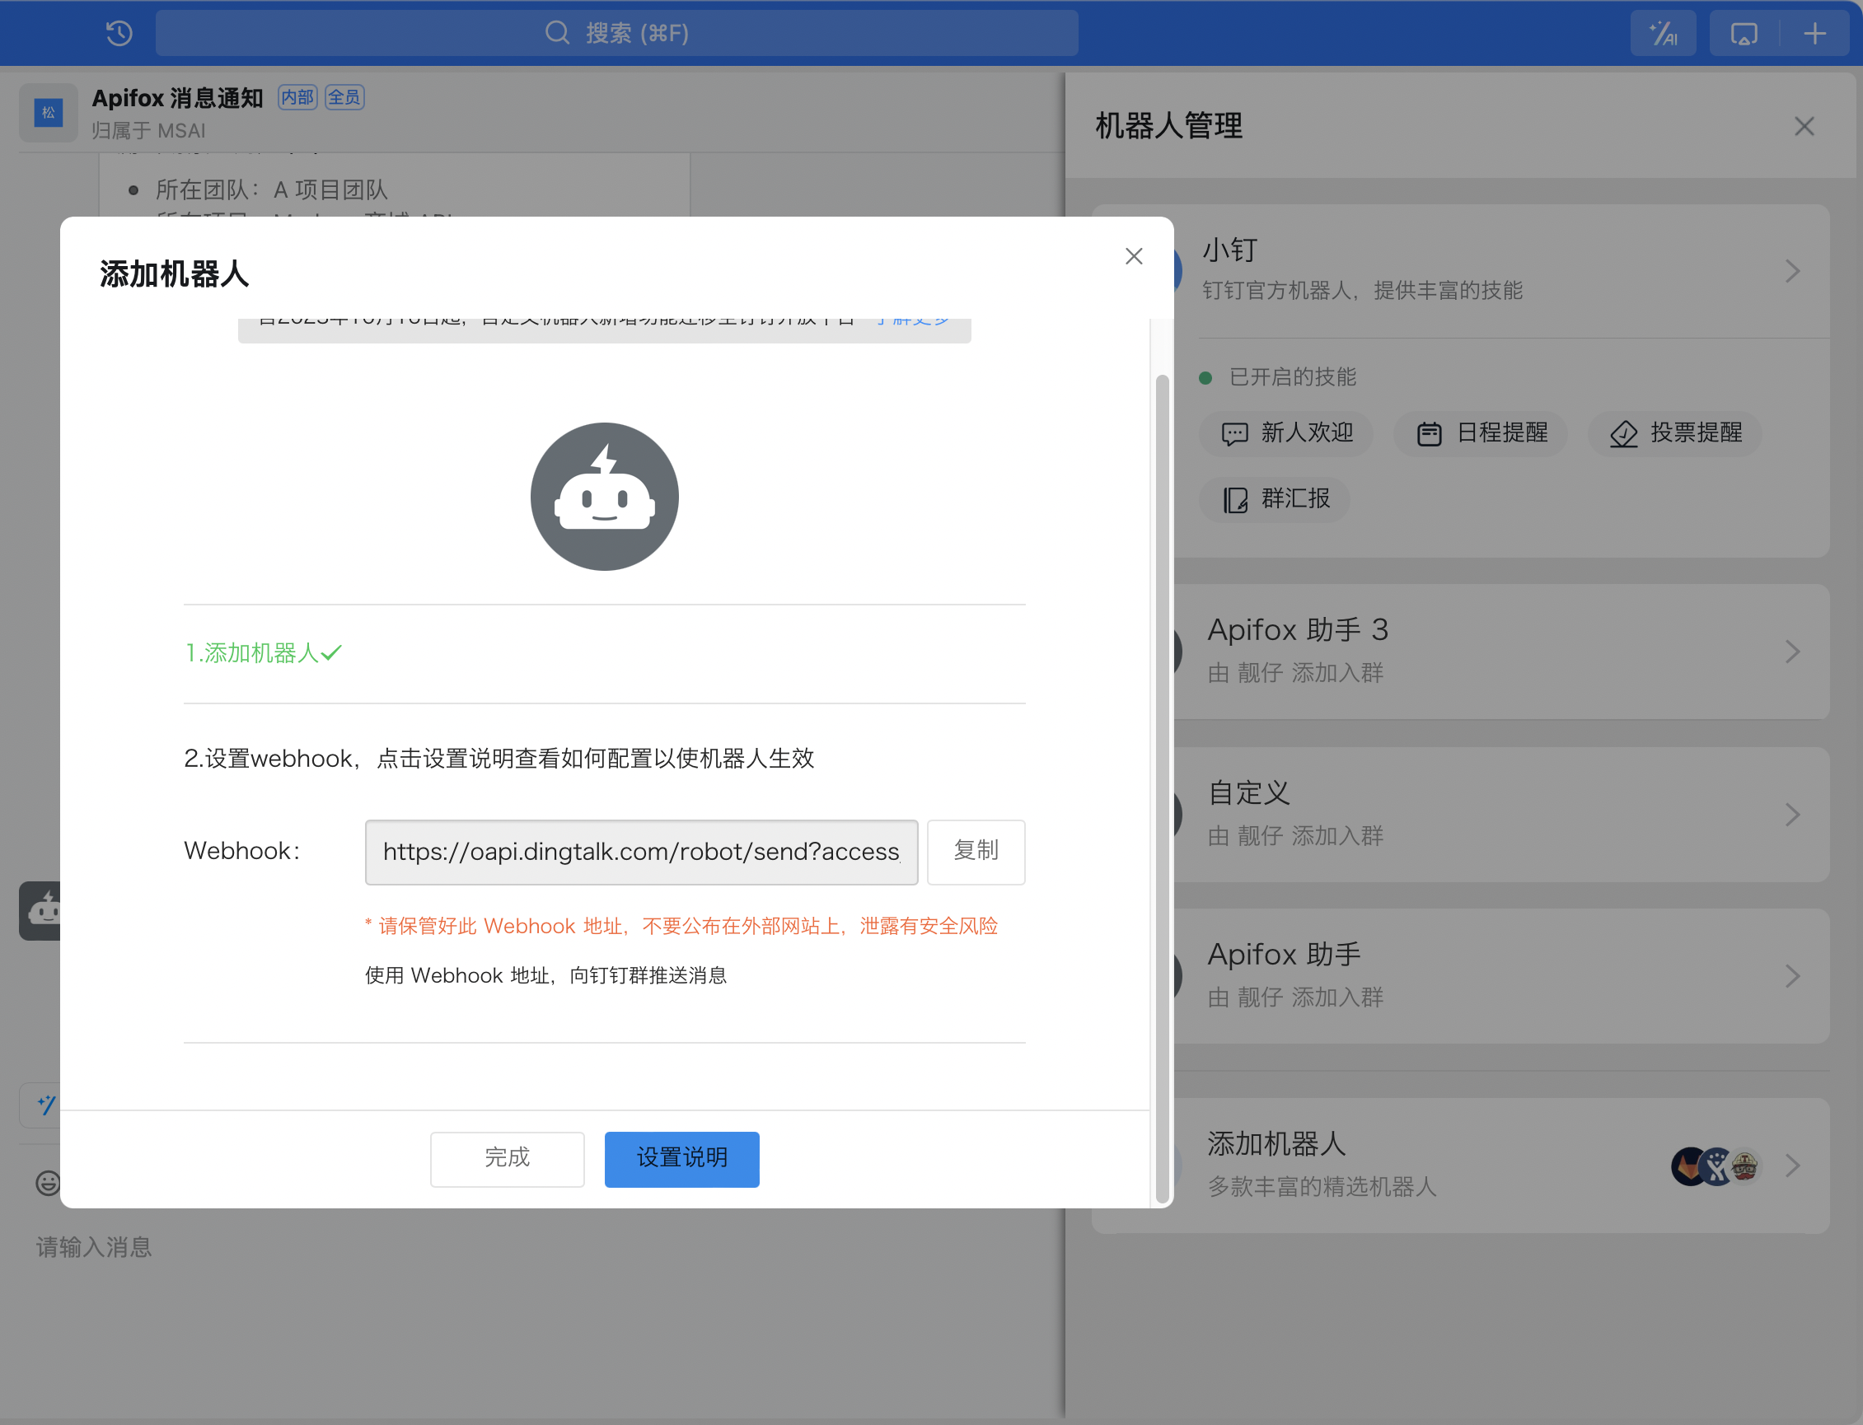Expand the 小钉 robot details
1863x1425 pixels.
point(1793,270)
